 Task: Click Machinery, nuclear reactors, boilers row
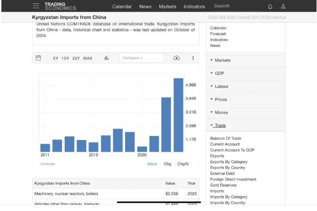[x=115, y=194]
